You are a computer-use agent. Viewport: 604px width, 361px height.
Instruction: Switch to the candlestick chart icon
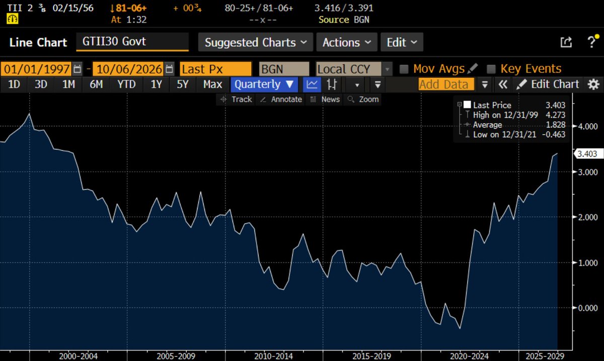pyautogui.click(x=332, y=84)
